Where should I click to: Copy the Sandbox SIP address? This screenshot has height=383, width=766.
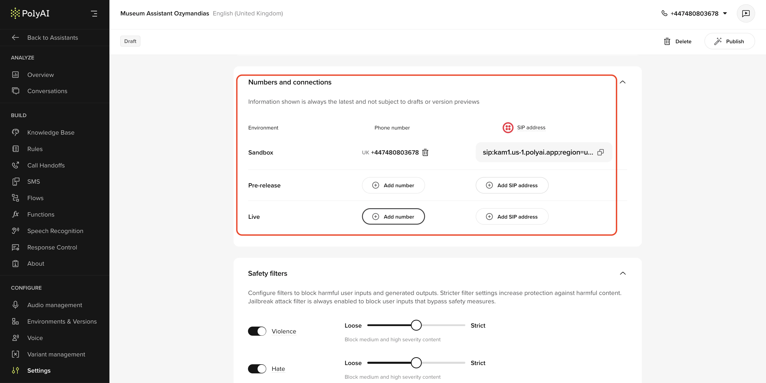pos(600,152)
